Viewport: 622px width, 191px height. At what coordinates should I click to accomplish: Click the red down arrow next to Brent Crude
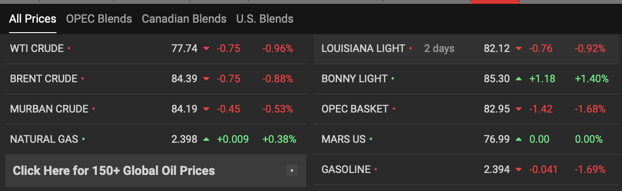coord(206,78)
